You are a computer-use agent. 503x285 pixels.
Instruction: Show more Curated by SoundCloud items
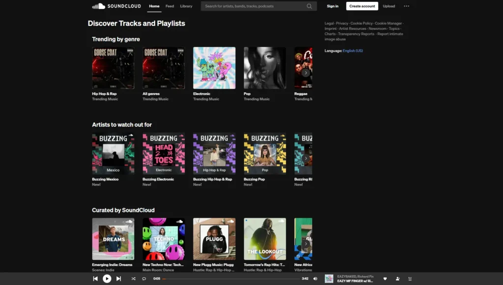tap(306, 244)
